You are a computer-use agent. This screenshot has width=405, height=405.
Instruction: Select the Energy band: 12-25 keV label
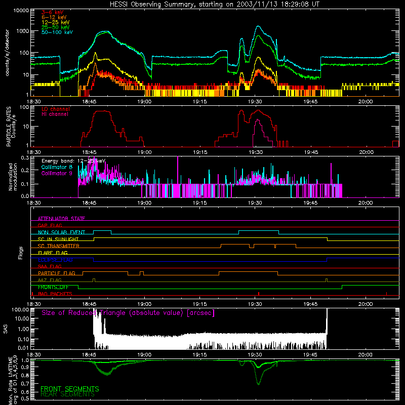(x=73, y=161)
